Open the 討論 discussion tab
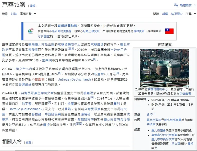The height and width of the screenshot is (151, 197). pyautogui.click(x=14, y=14)
